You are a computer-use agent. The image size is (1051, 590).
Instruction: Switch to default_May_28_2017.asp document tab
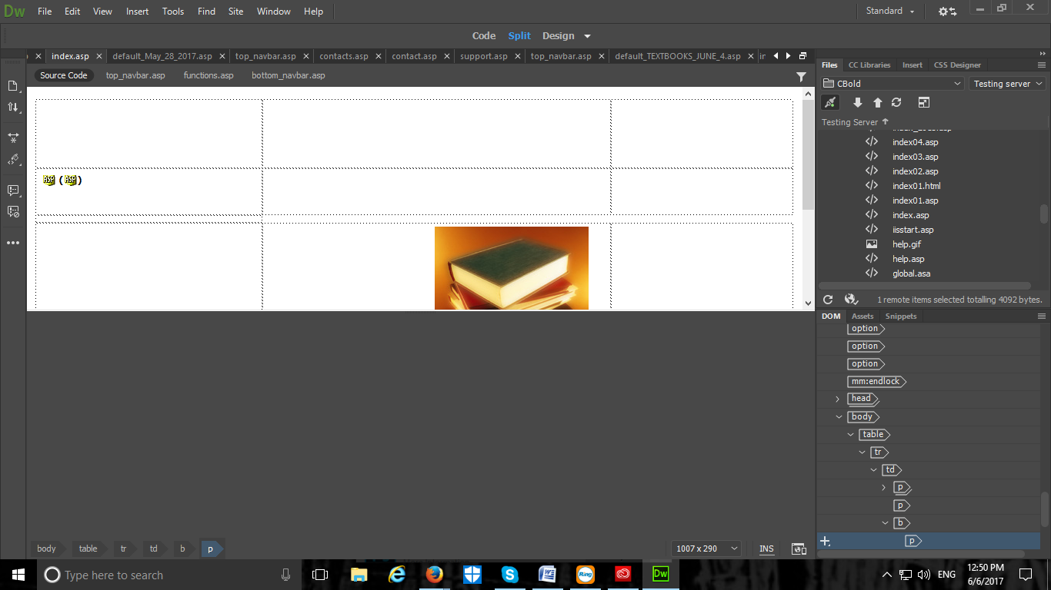click(x=162, y=56)
